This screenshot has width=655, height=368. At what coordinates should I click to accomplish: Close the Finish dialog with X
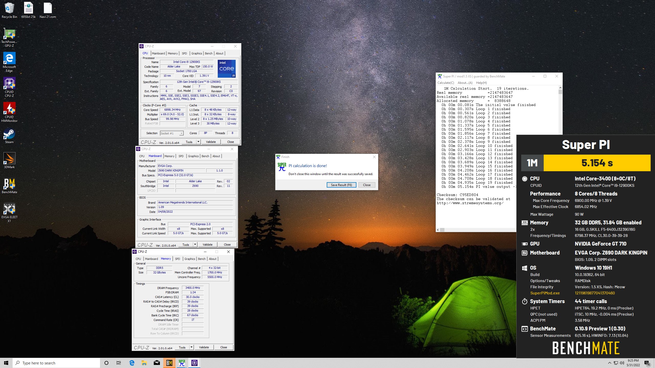(374, 157)
